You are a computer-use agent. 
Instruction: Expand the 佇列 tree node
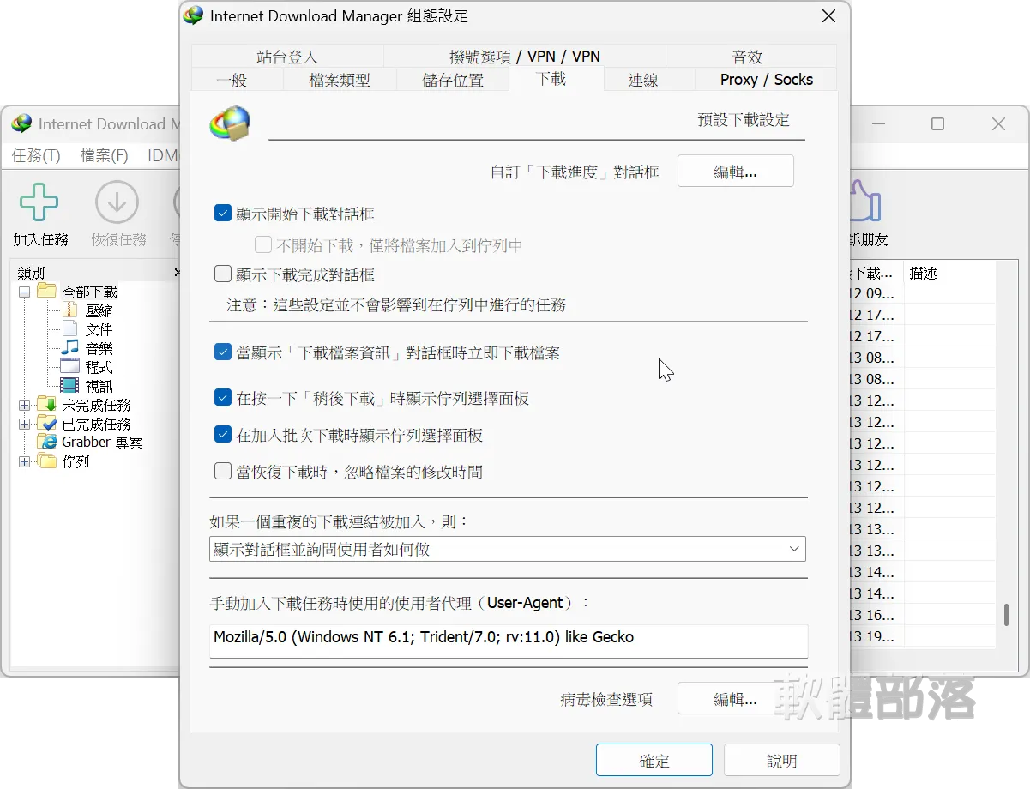pyautogui.click(x=24, y=461)
